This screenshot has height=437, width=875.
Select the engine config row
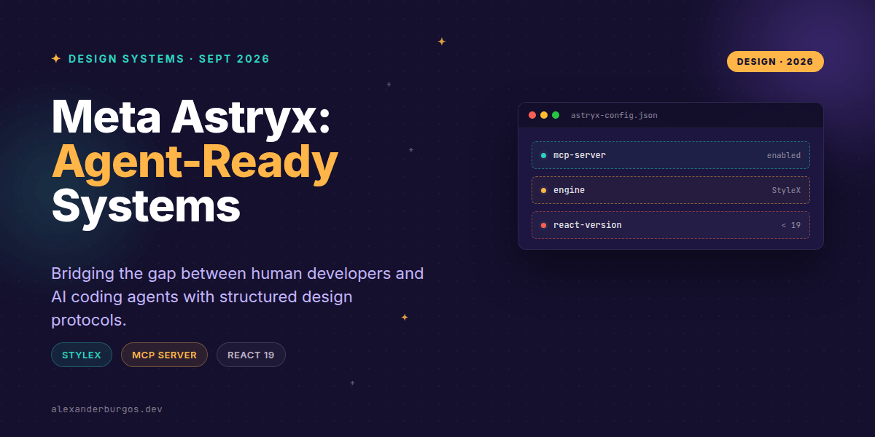(671, 190)
